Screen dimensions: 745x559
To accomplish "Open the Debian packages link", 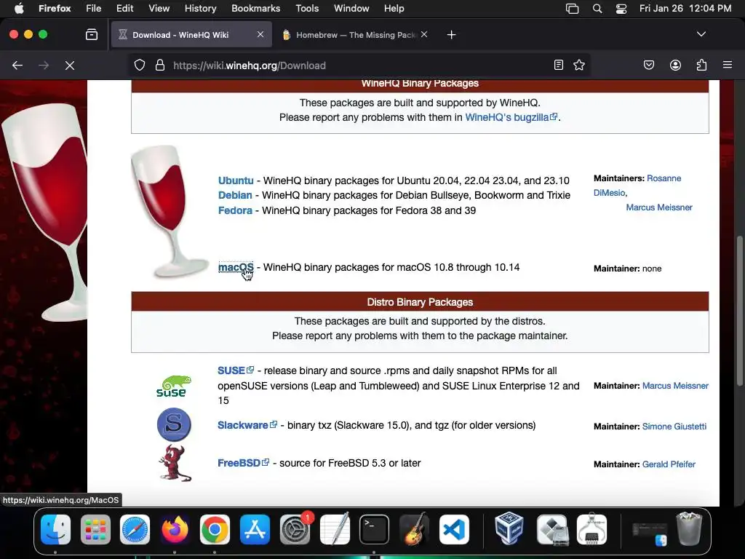I will (235, 195).
